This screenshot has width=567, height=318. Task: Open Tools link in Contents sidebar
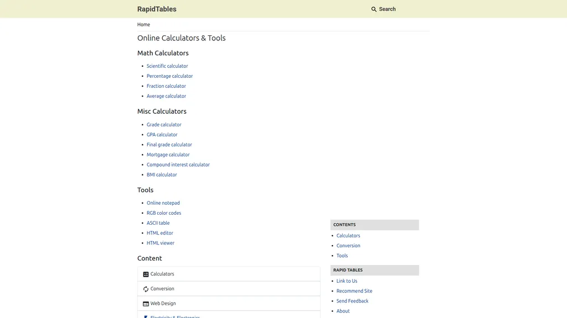(342, 256)
